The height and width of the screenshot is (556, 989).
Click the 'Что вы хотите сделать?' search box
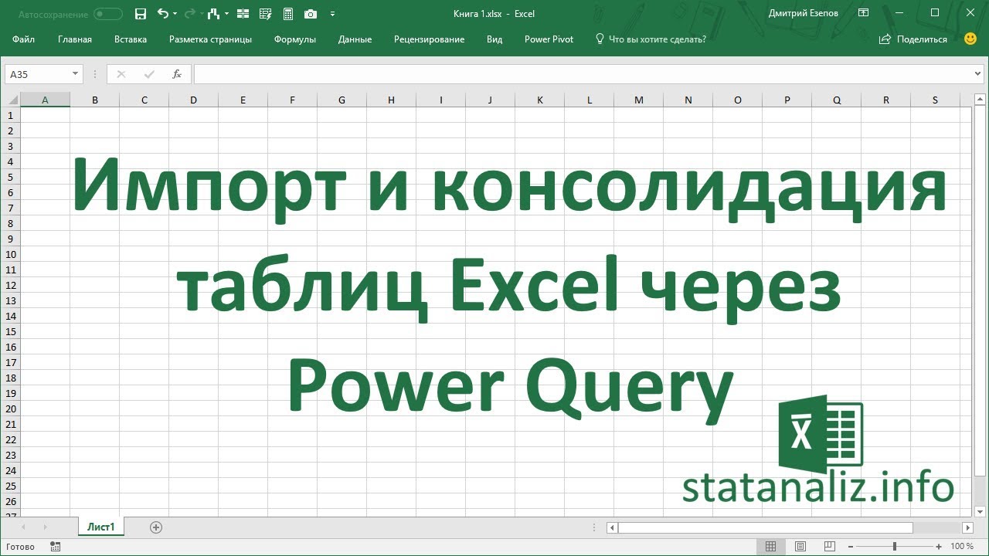pyautogui.click(x=651, y=39)
